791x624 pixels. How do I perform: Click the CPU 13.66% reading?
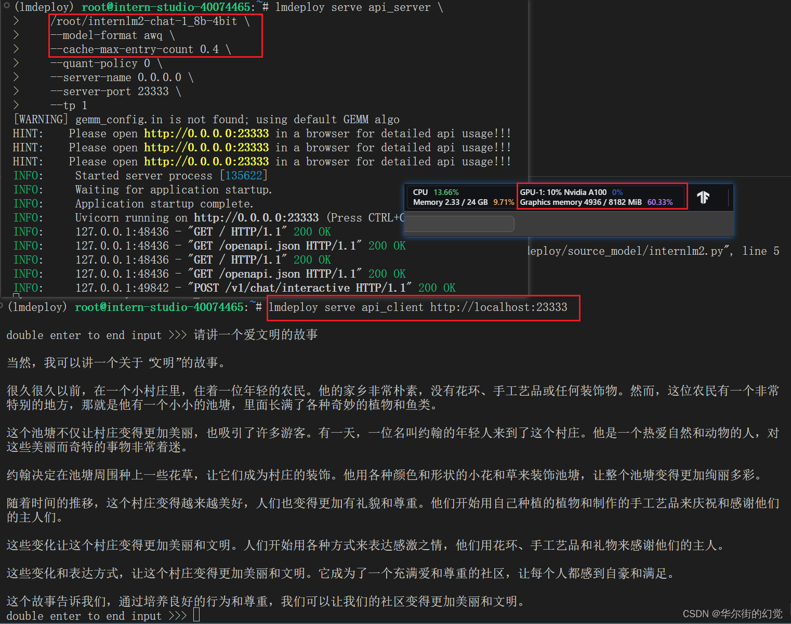(436, 192)
